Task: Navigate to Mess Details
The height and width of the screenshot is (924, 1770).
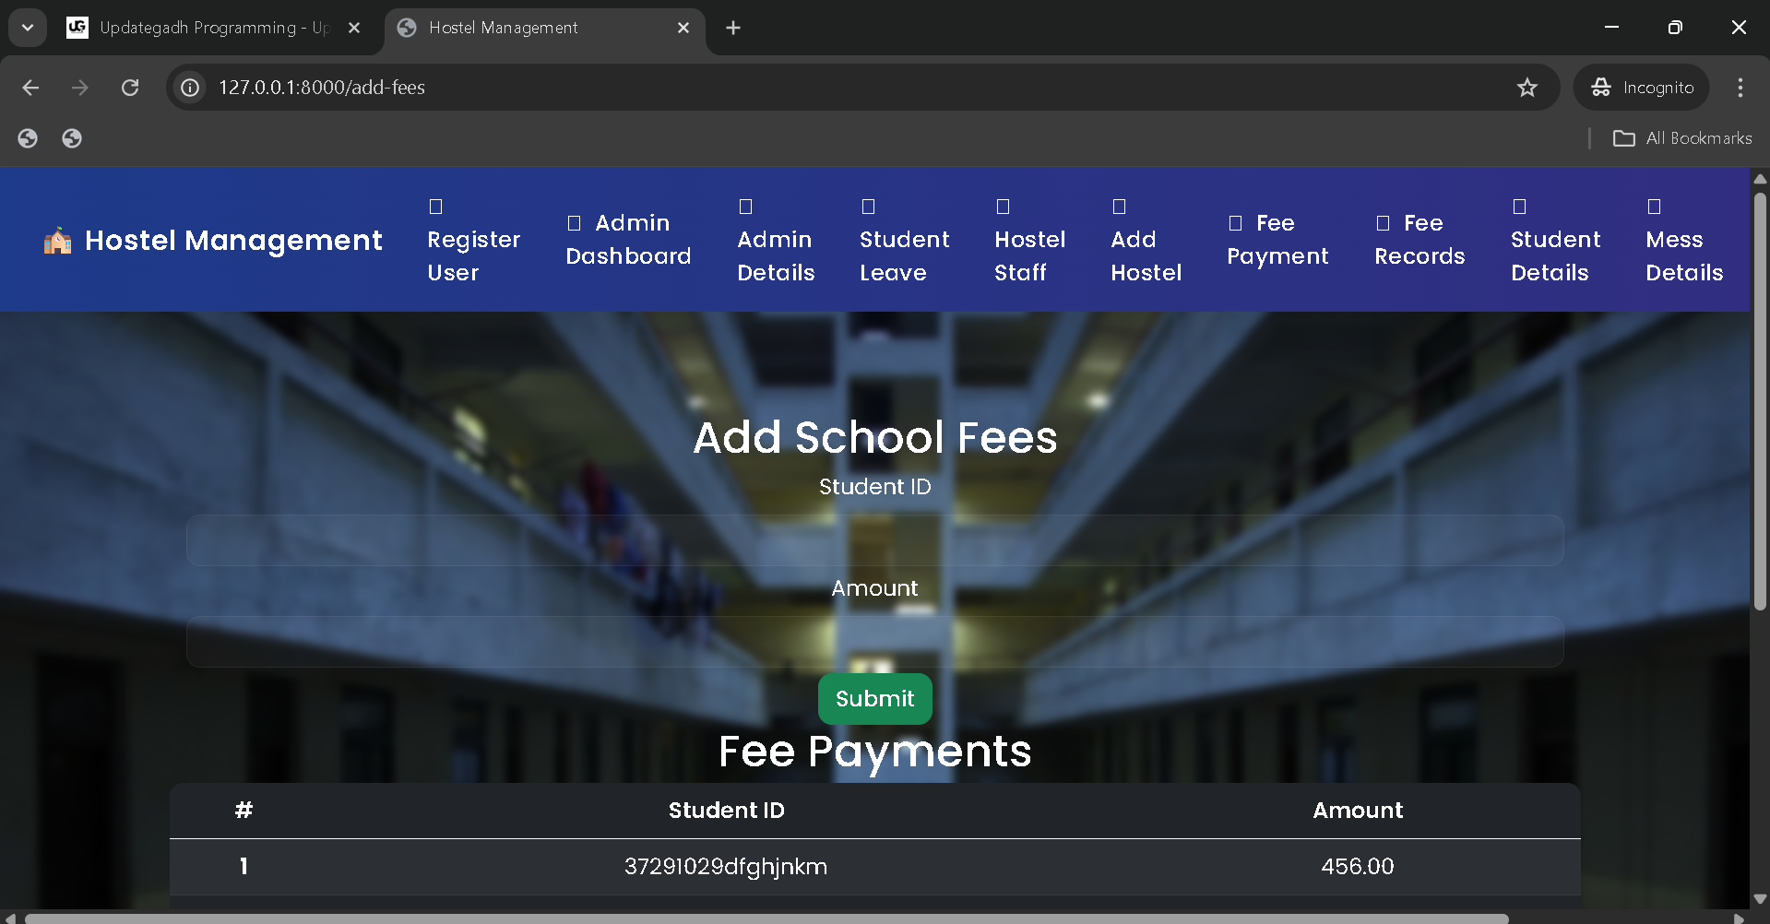Action: [1683, 255]
